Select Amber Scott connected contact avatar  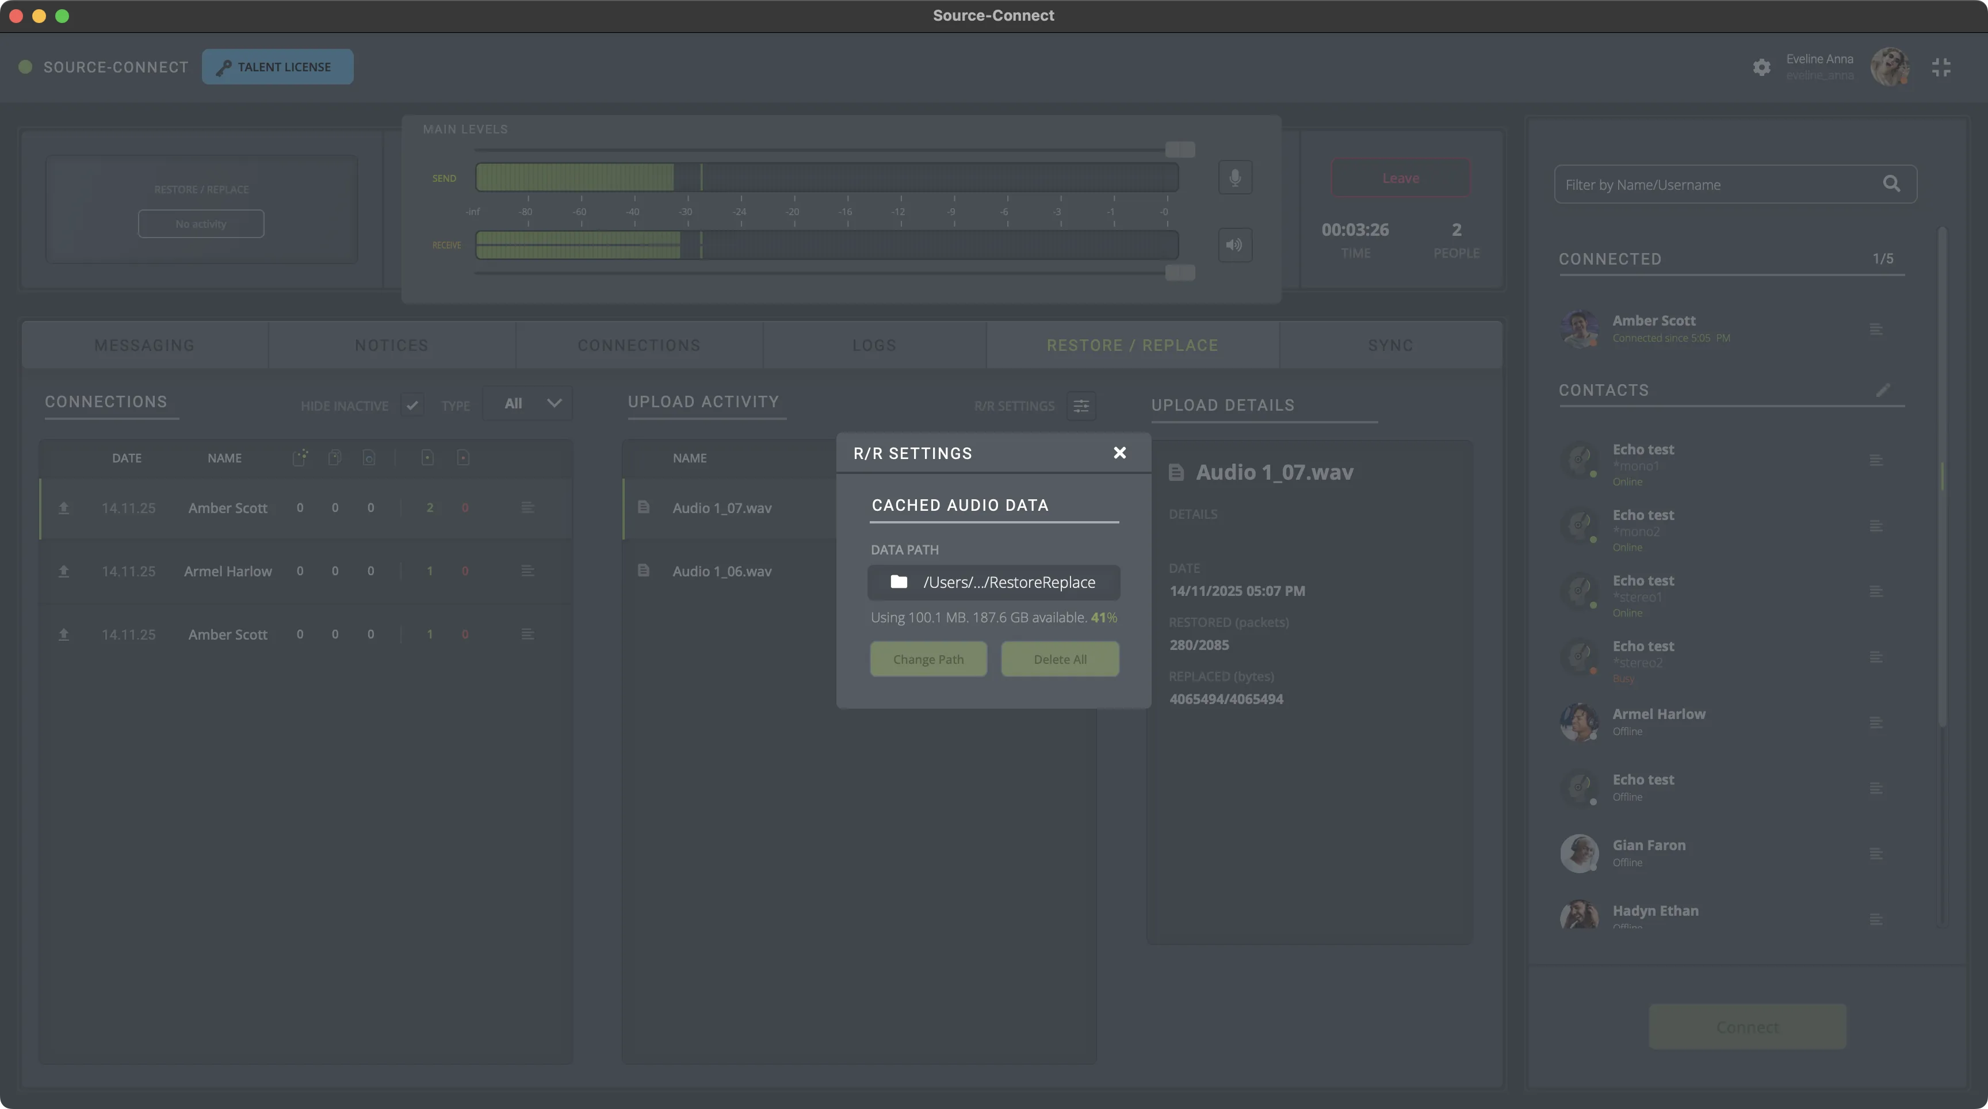pyautogui.click(x=1579, y=330)
